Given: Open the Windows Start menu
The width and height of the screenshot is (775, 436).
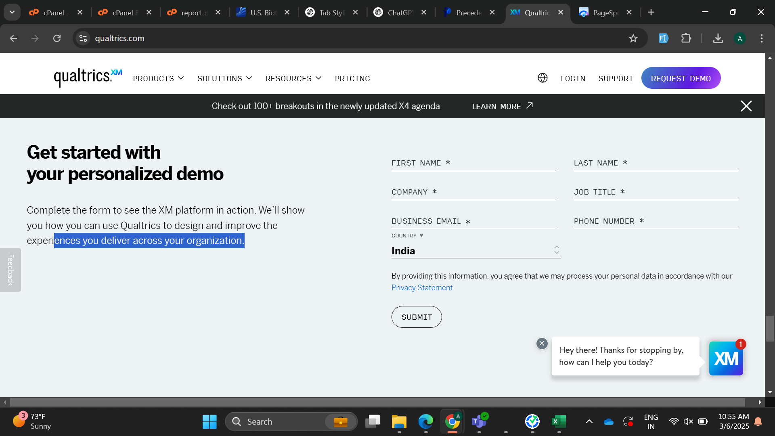Looking at the screenshot, I should (x=209, y=422).
